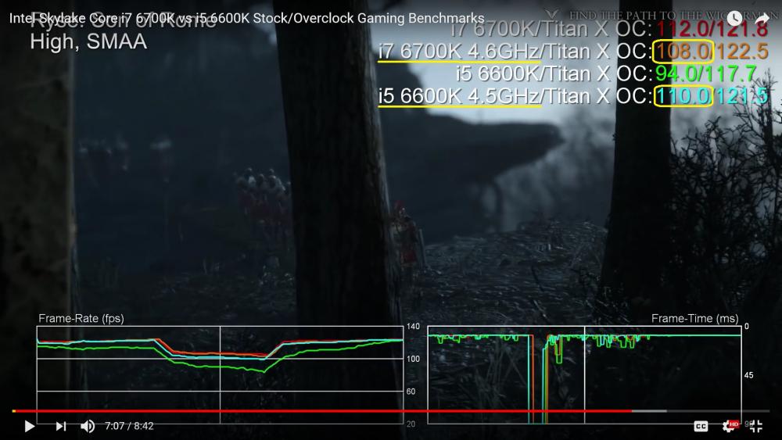Seek on the red progress bar
782x440 pixels.
pyautogui.click(x=321, y=411)
